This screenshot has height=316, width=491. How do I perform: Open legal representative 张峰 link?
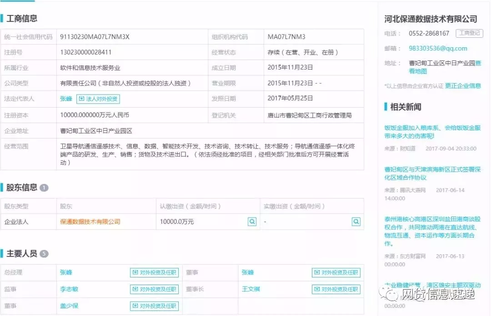coord(66,99)
